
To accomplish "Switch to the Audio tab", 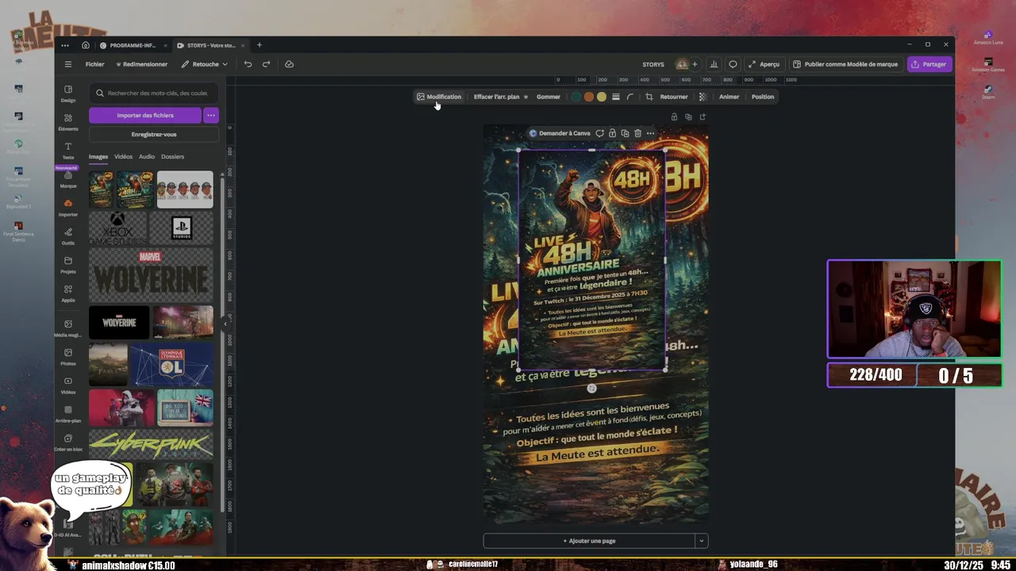I will [x=147, y=156].
